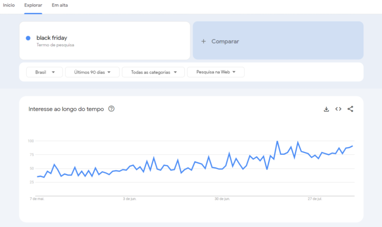Download the interest over time CSV

pyautogui.click(x=326, y=109)
